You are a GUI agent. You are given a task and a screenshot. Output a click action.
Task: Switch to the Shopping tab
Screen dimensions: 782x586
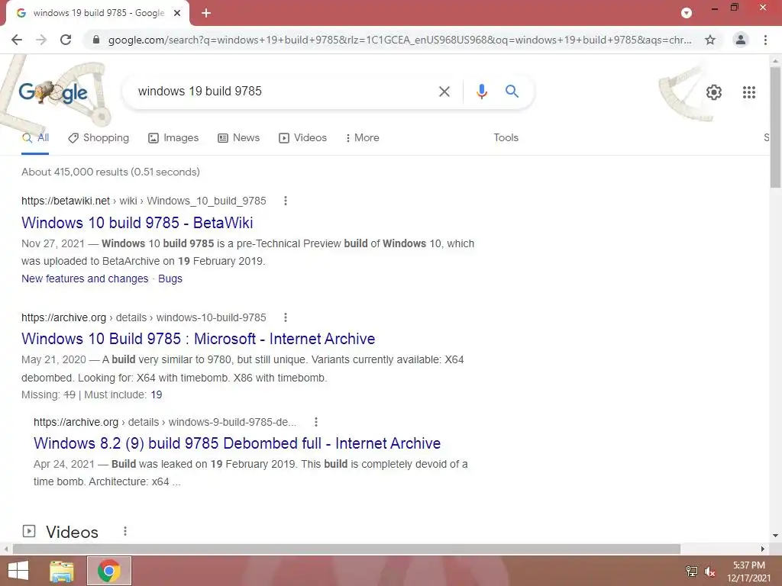(x=99, y=138)
